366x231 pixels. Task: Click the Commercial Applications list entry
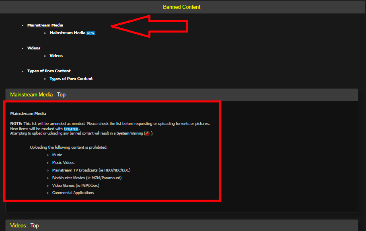coord(73,193)
